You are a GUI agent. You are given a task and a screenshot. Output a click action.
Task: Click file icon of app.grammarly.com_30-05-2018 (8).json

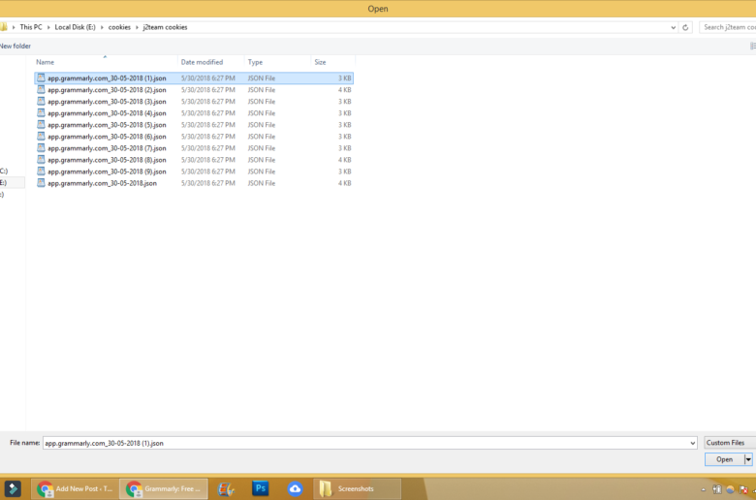[x=41, y=160]
